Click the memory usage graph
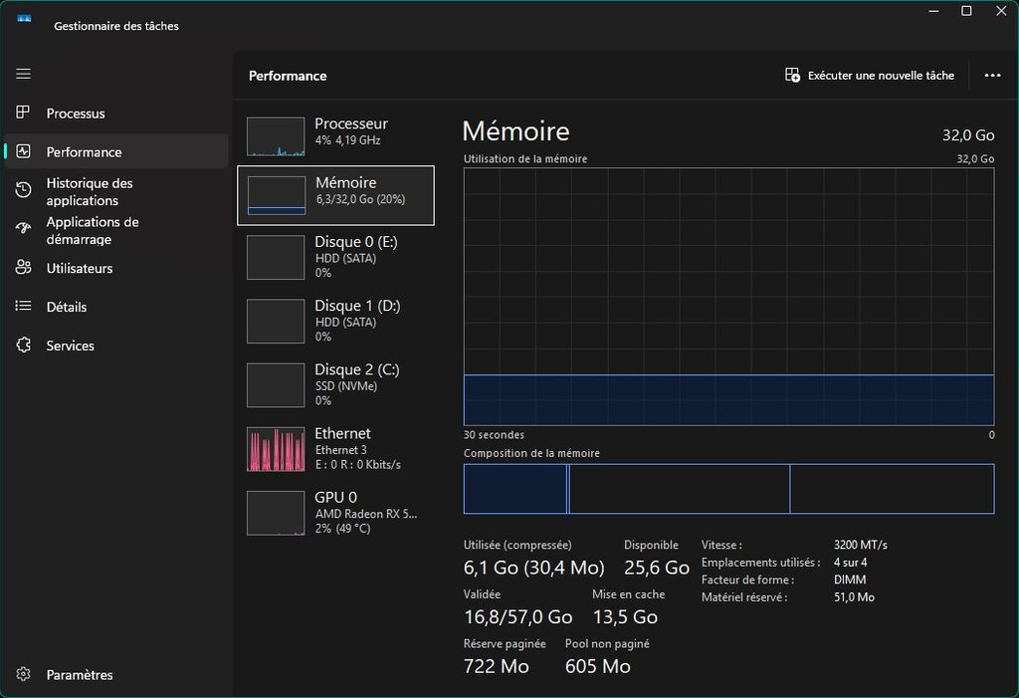This screenshot has height=698, width=1019. click(x=728, y=296)
